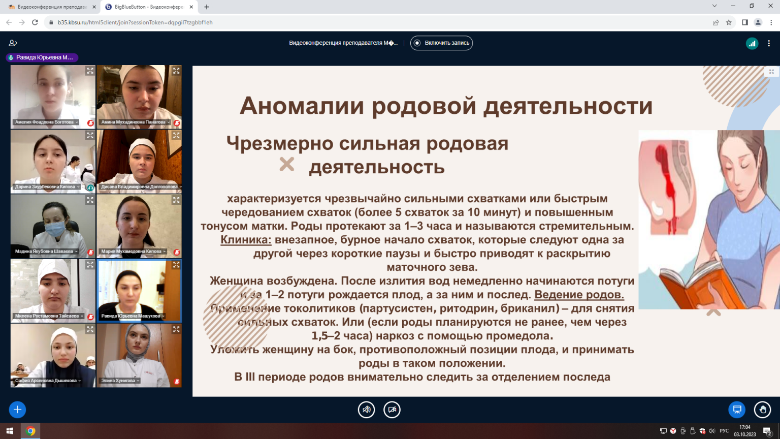Open Chrome side panel icon
The width and height of the screenshot is (780, 439).
(745, 22)
